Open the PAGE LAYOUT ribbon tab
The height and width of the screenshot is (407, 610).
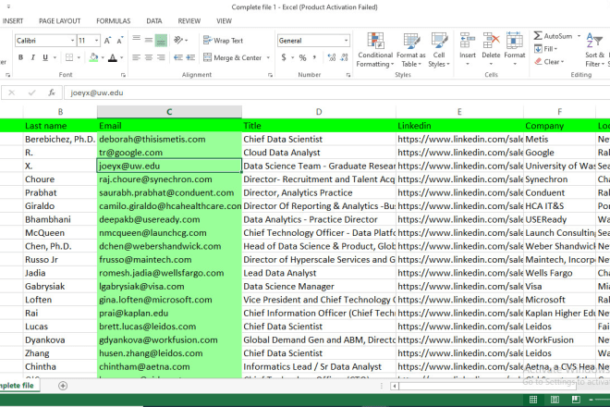[x=59, y=21]
